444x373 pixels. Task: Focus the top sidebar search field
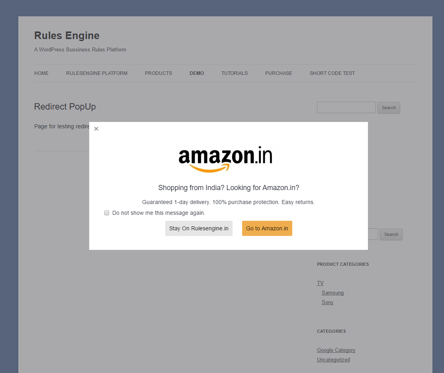pos(346,108)
